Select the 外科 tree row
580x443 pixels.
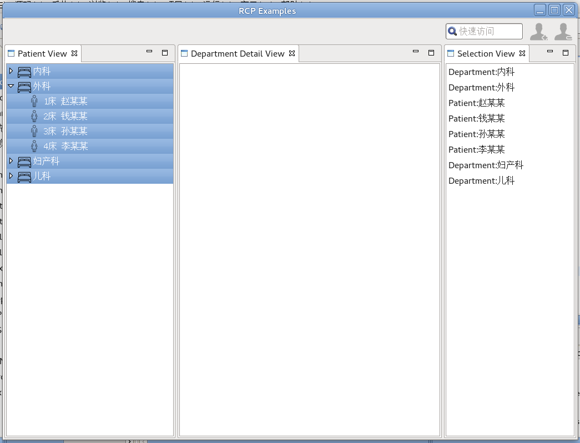[x=90, y=86]
